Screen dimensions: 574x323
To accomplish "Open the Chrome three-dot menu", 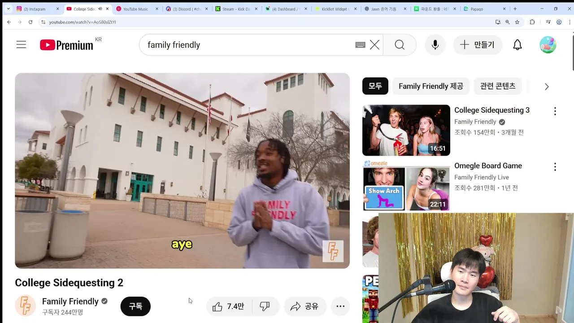I will 569,22.
